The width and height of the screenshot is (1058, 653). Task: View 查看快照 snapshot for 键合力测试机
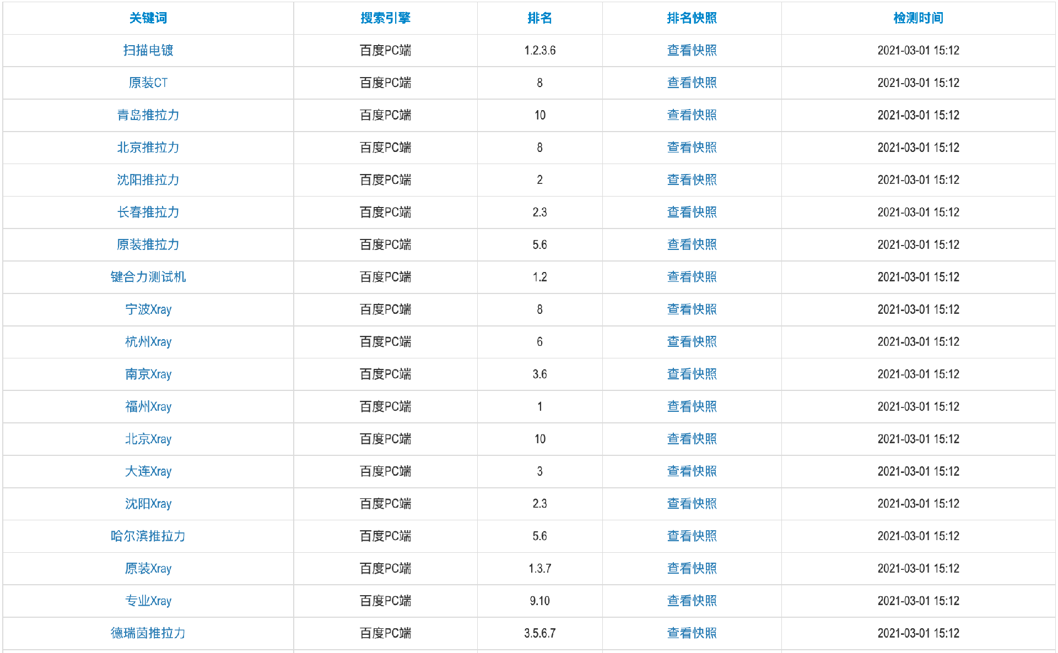click(692, 277)
